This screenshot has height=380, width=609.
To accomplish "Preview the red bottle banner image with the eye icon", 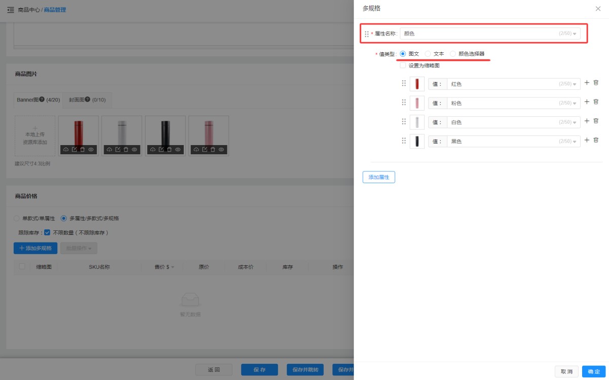I will (x=91, y=150).
